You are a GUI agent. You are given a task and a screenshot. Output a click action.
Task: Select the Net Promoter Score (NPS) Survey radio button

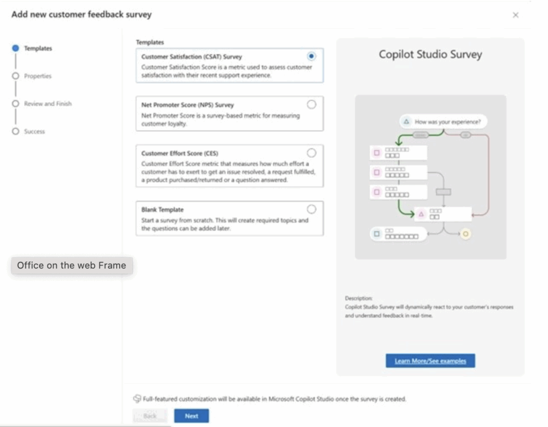coord(311,104)
